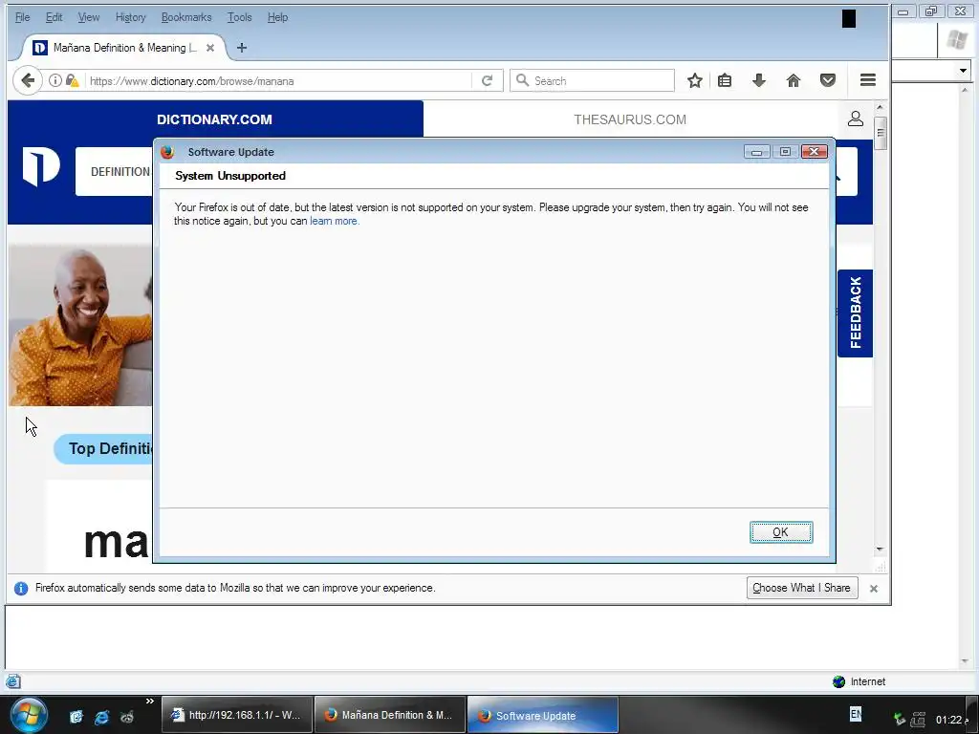Select Software Update taskbar button

click(543, 715)
